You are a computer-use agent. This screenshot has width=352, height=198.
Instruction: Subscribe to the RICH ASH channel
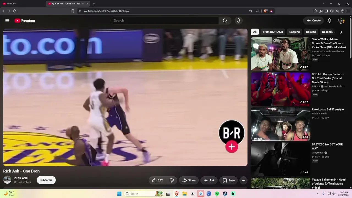[x=46, y=180]
